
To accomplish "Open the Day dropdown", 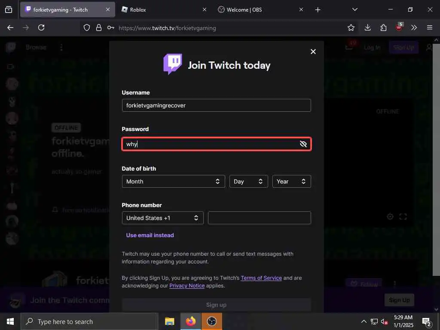I will coord(249,181).
